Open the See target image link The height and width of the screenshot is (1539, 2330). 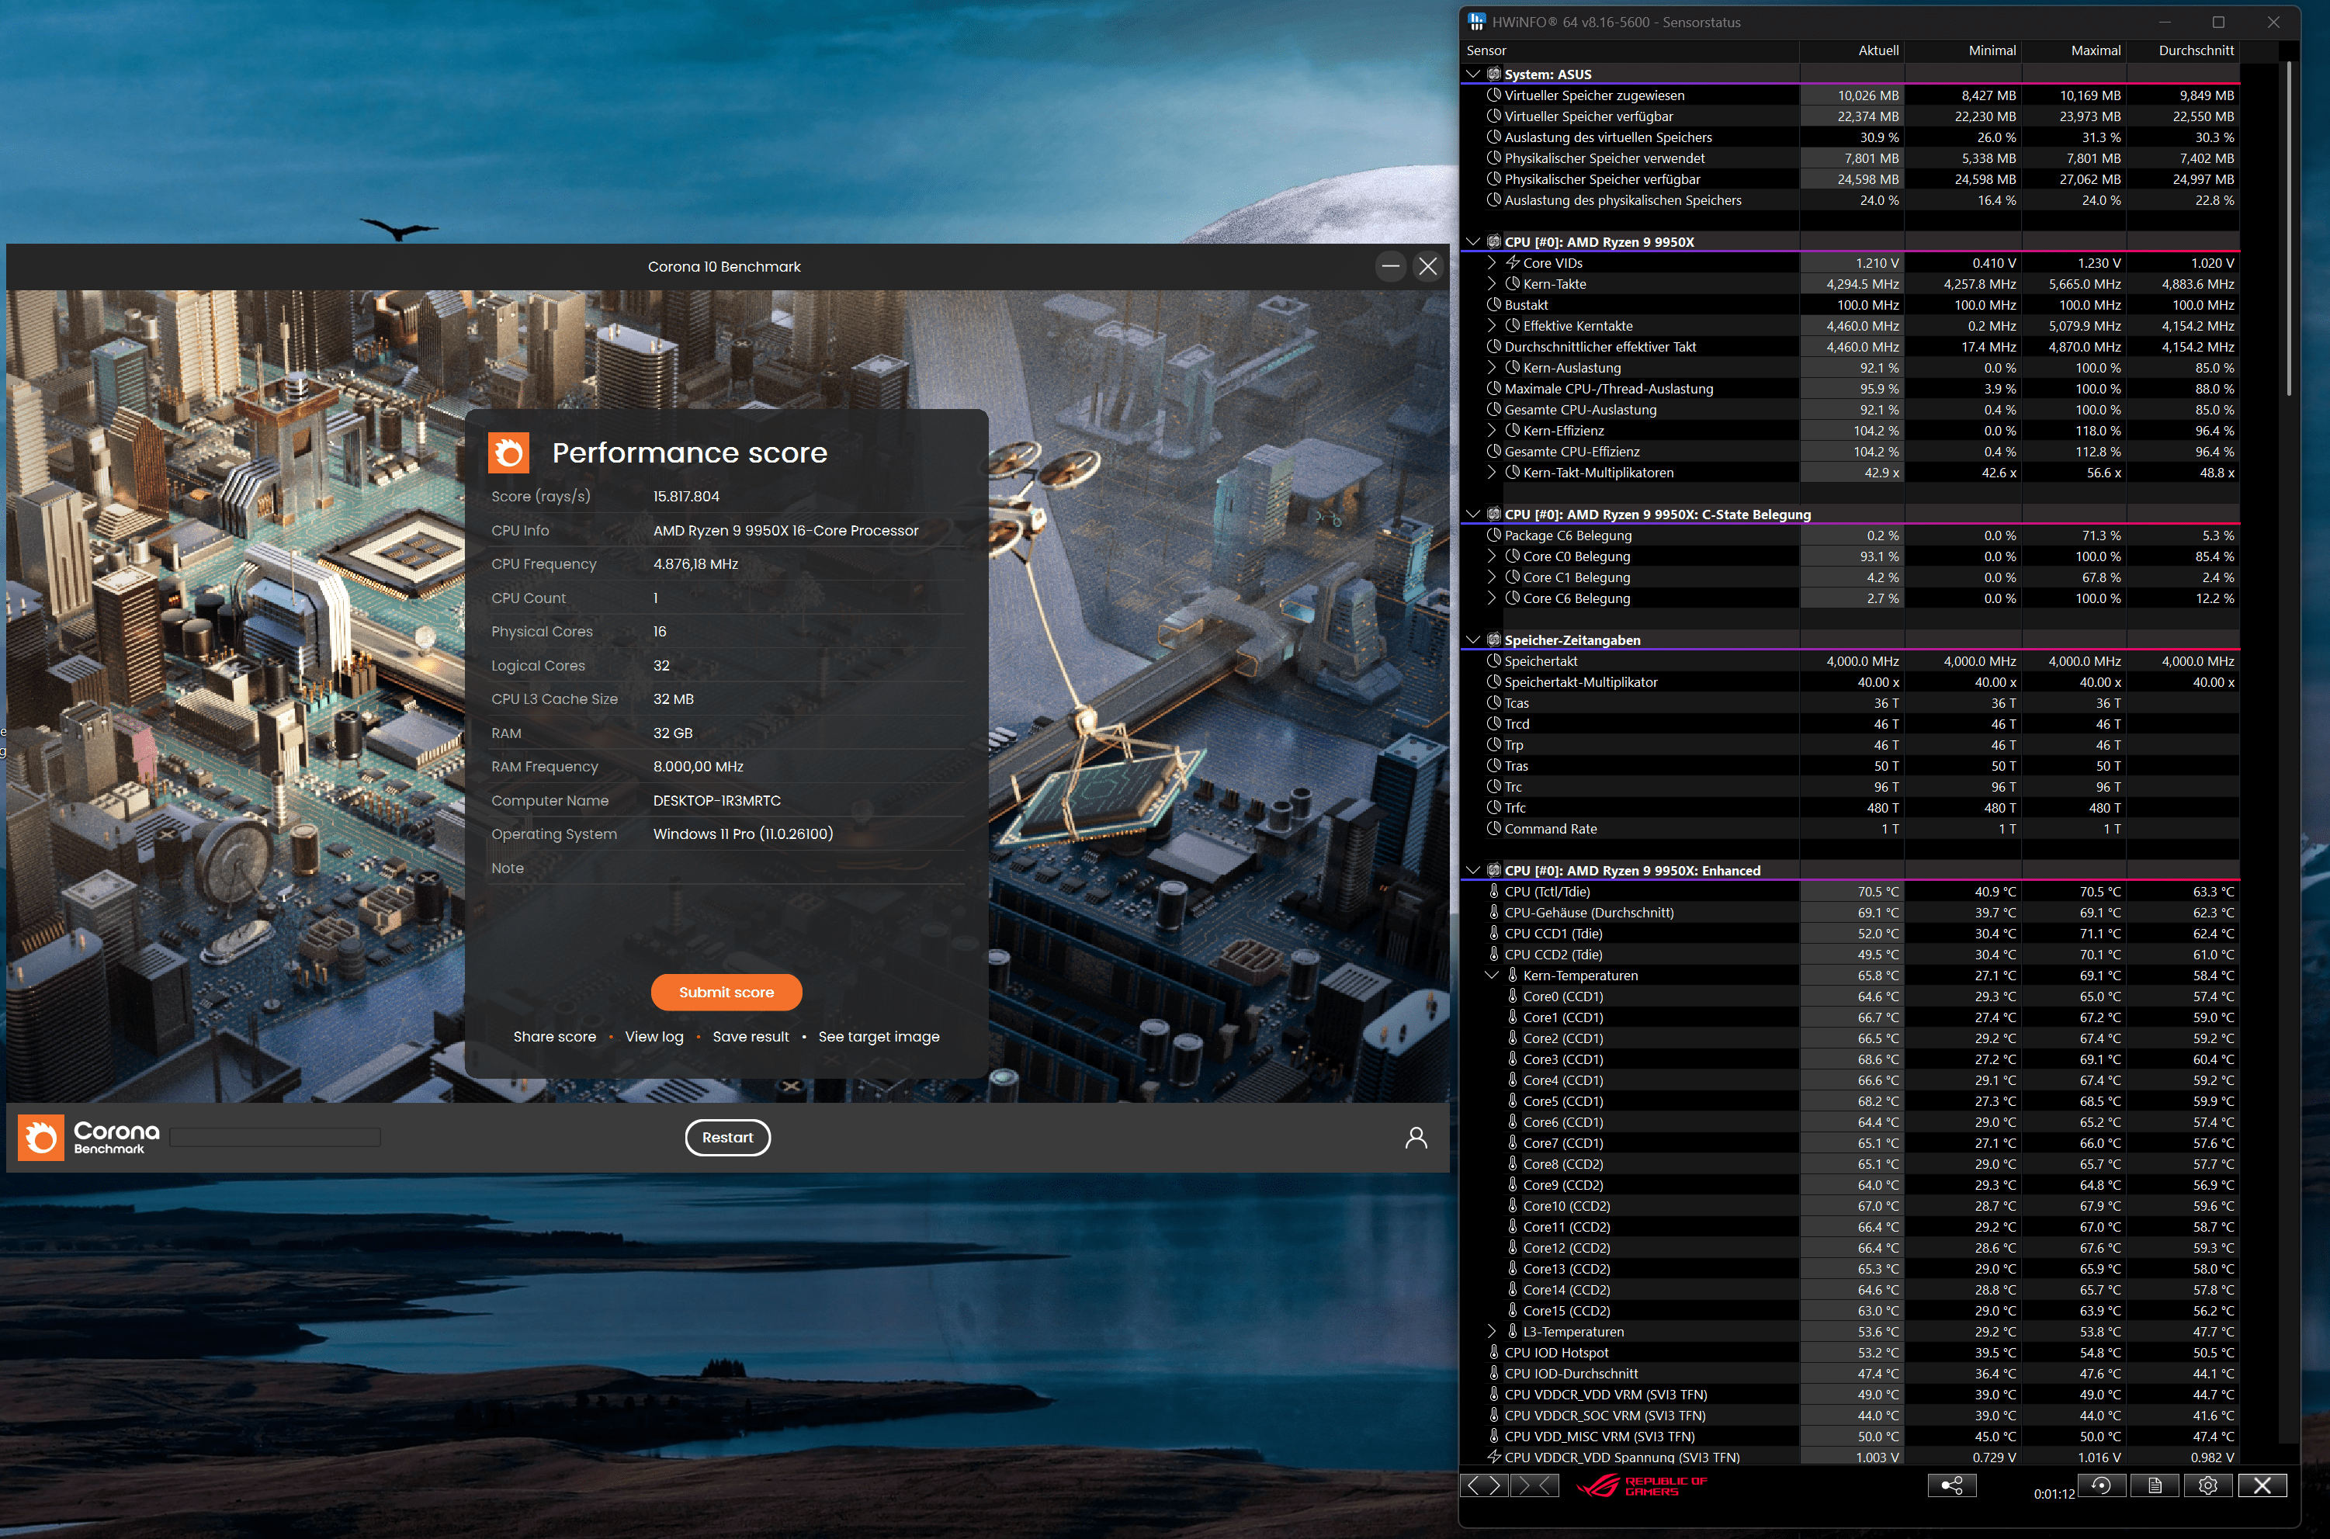879,1036
